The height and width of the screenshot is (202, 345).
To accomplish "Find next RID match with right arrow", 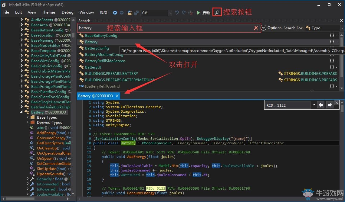I will coord(330,105).
